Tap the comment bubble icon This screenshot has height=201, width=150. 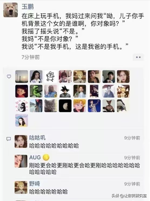point(9,139)
